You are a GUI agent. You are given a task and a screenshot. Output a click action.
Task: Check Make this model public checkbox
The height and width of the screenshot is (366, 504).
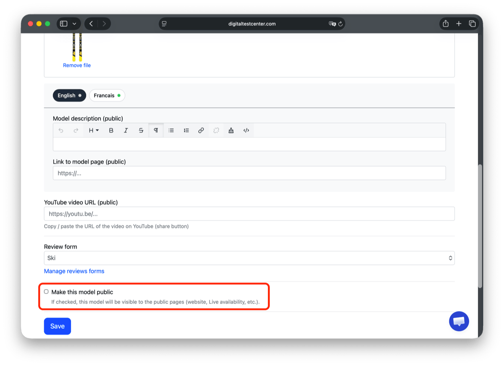click(46, 292)
